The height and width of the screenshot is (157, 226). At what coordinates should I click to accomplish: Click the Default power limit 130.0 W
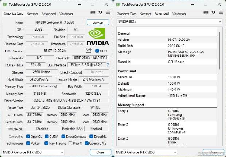pyautogui.click(x=174, y=83)
